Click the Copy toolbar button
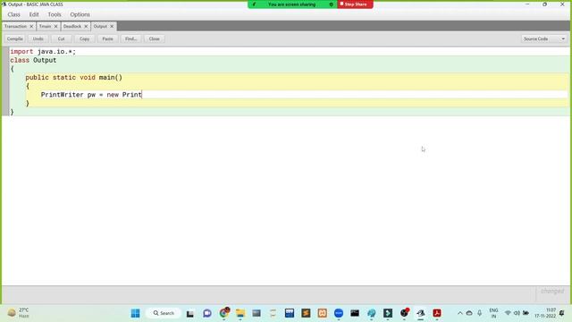572x322 pixels. coord(84,38)
